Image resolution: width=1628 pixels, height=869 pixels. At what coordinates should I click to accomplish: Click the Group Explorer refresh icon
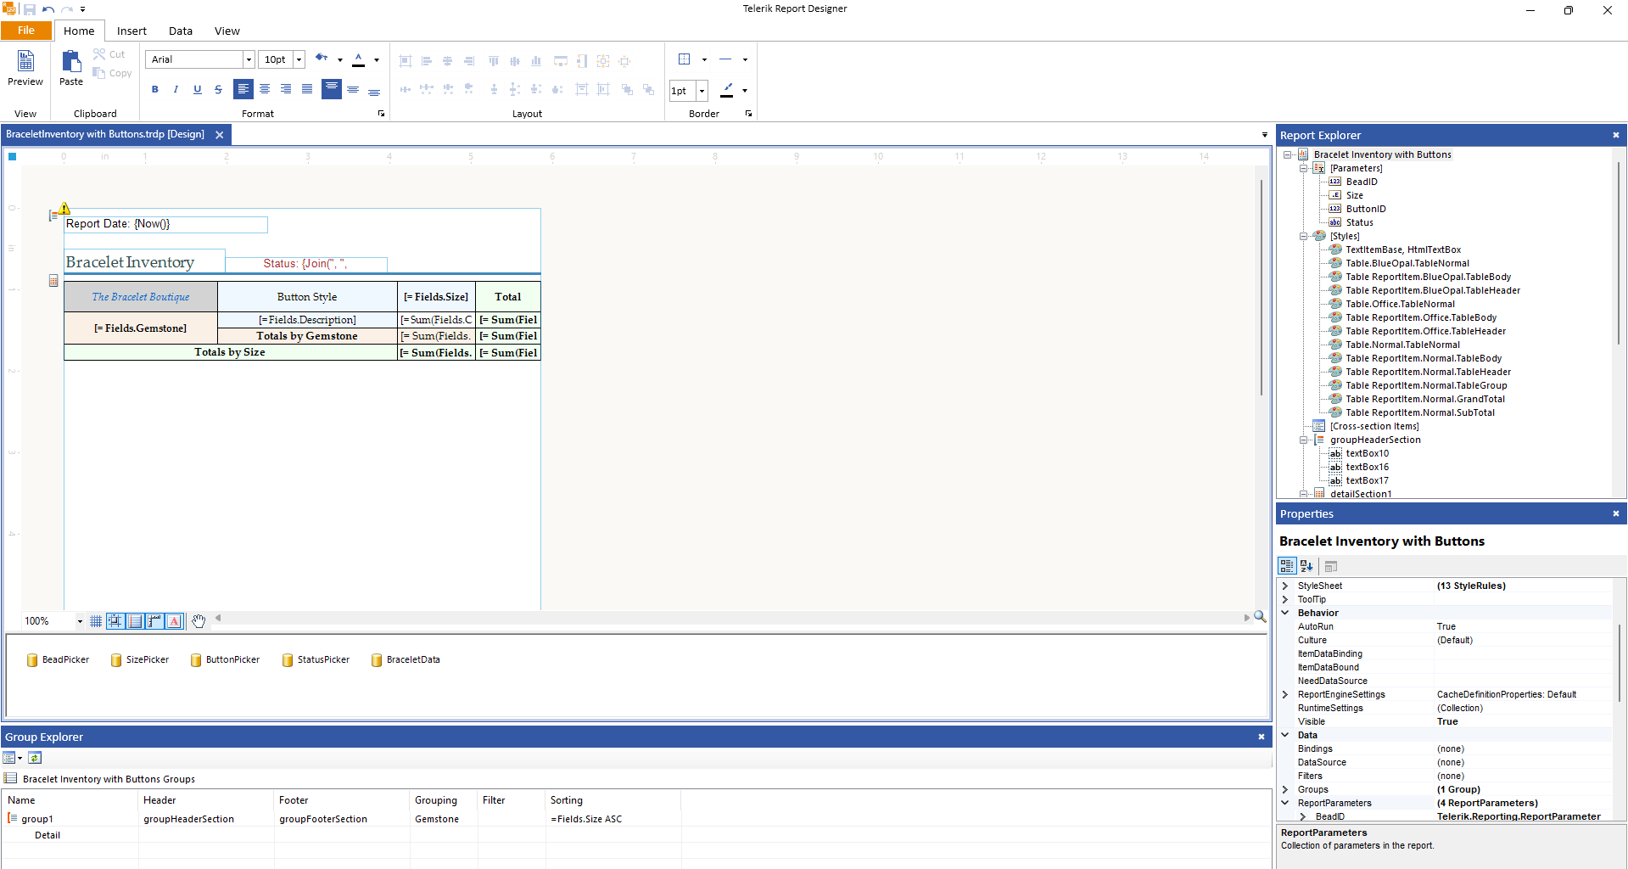coord(35,758)
